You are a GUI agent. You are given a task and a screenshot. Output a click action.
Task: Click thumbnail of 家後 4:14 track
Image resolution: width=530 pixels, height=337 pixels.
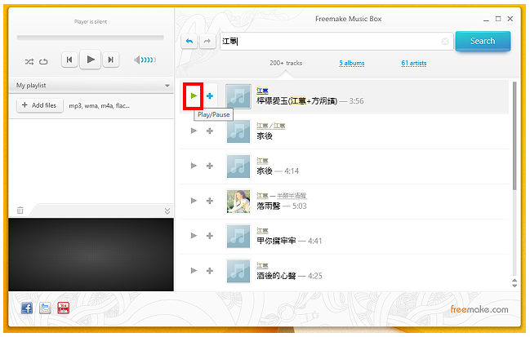coord(238,166)
